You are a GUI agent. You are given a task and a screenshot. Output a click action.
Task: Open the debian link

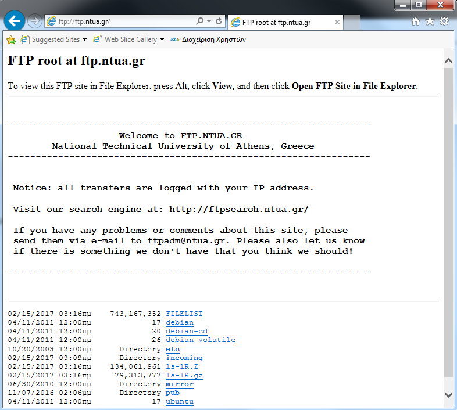click(x=180, y=323)
